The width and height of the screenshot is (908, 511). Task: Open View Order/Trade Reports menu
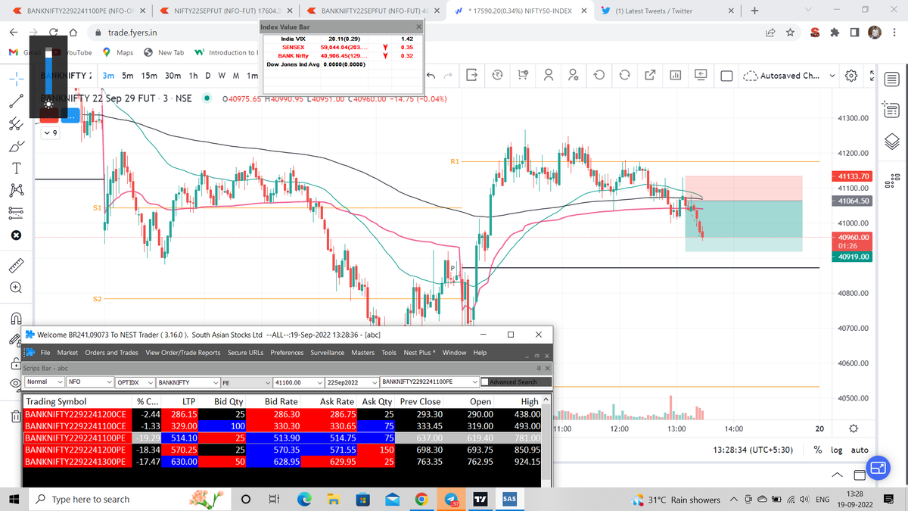(x=183, y=353)
